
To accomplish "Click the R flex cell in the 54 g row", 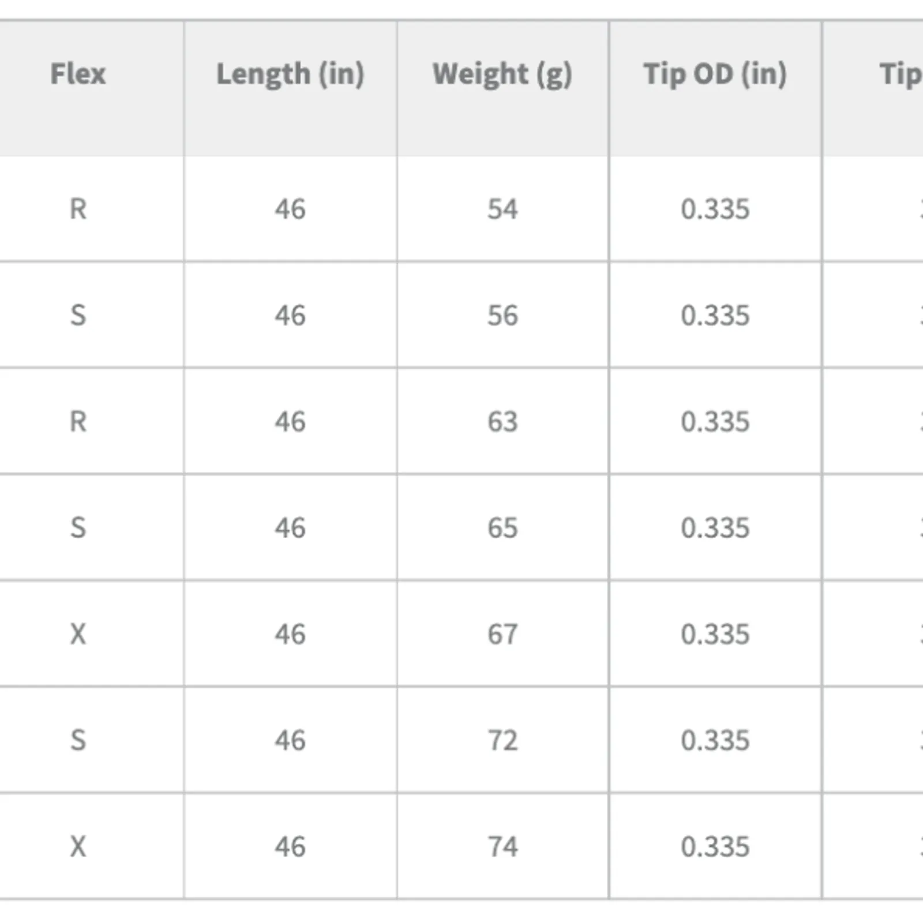I will coord(78,209).
